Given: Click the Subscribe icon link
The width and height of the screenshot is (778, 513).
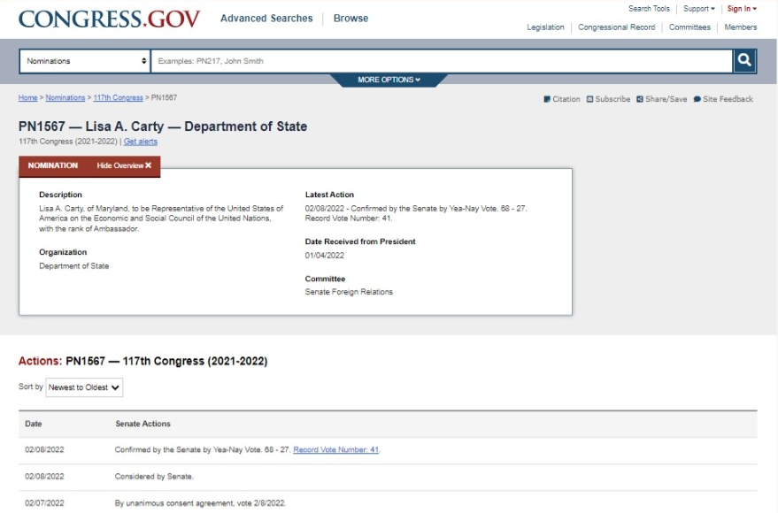Looking at the screenshot, I should click(608, 99).
